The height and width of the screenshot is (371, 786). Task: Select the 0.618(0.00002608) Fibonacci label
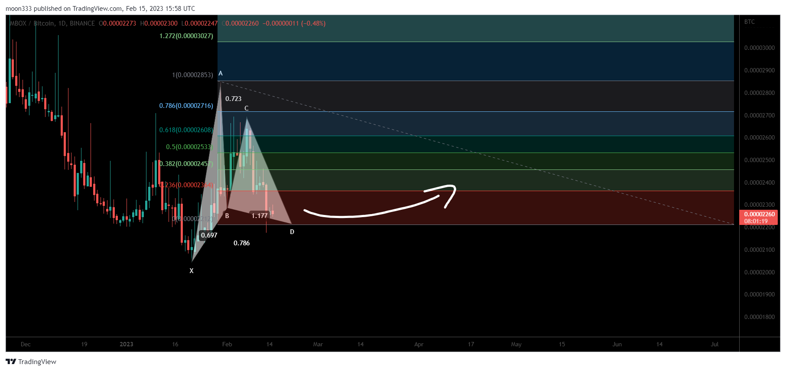(186, 130)
